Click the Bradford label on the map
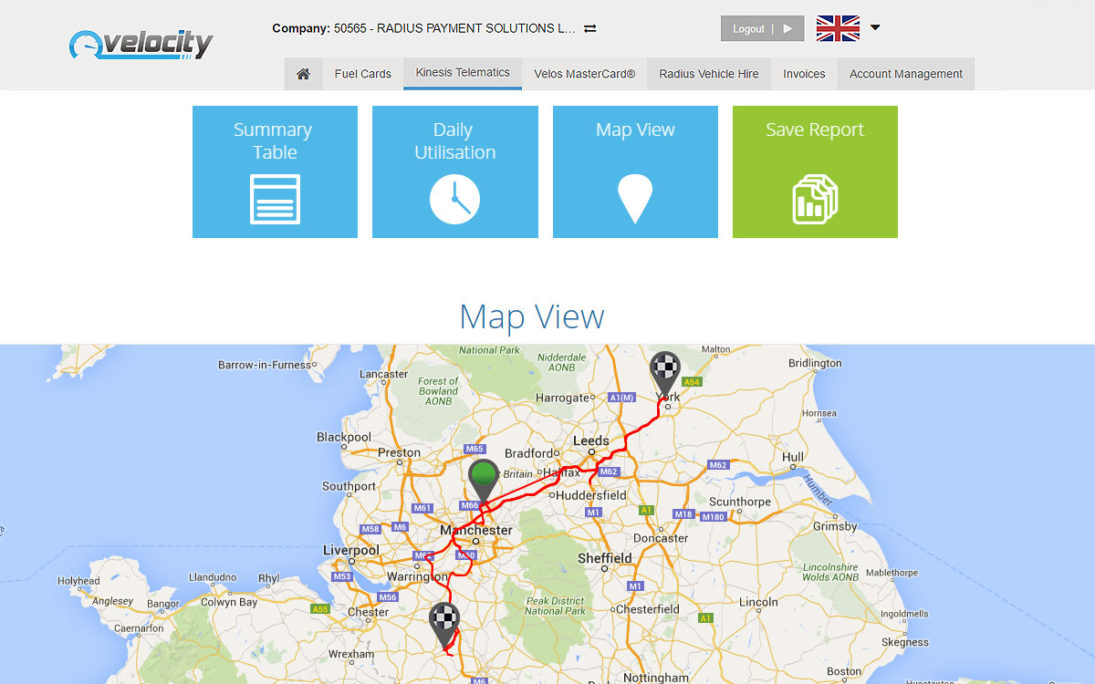This screenshot has height=684, width=1095. [x=529, y=453]
